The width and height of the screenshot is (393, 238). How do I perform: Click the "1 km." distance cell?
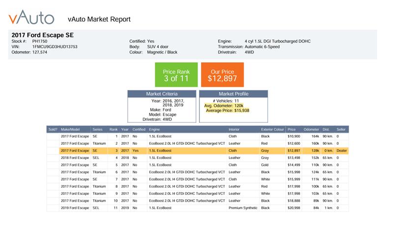click(328, 208)
